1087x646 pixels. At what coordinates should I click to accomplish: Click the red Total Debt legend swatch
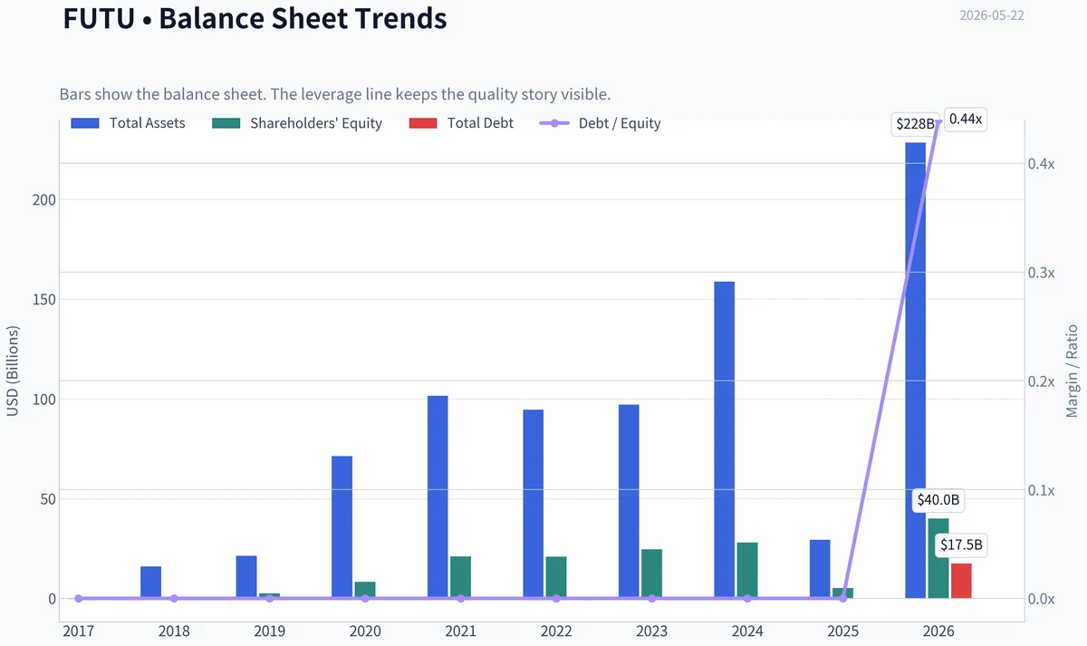pos(422,123)
